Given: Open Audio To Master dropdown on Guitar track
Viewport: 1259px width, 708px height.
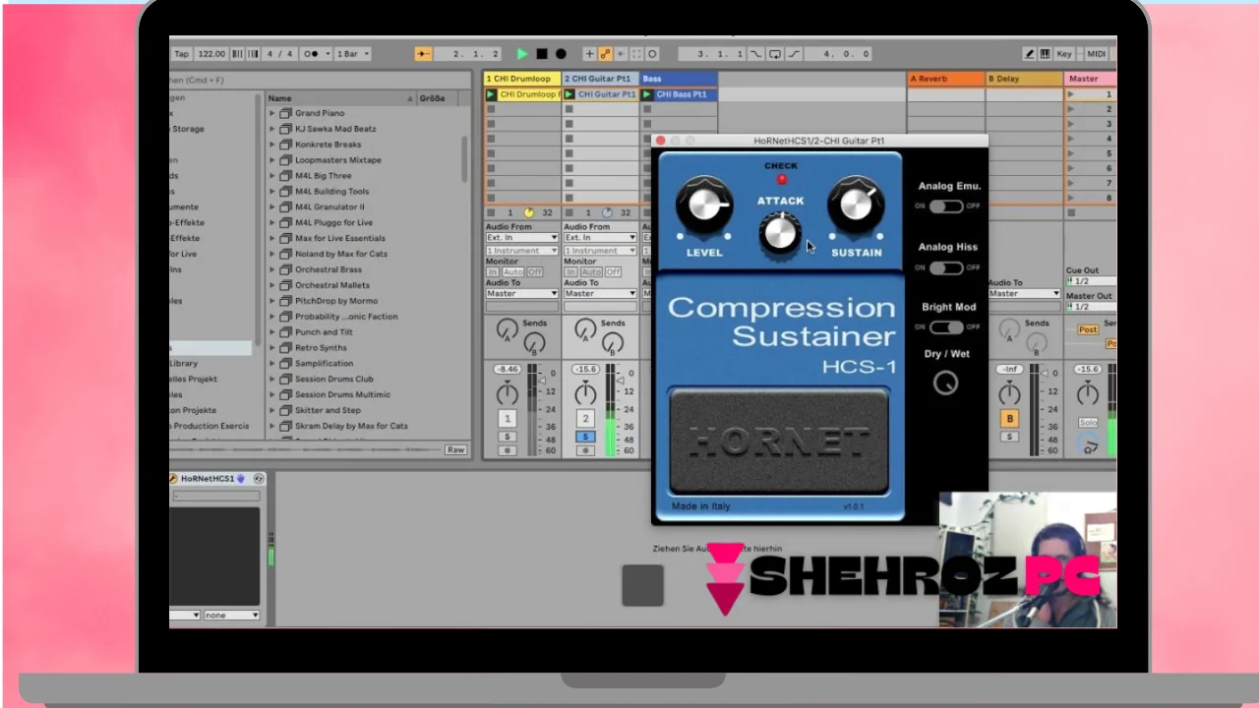Looking at the screenshot, I should (600, 293).
